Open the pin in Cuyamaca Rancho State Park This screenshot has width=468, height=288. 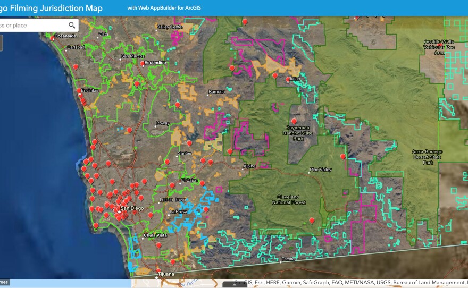pos(294,121)
